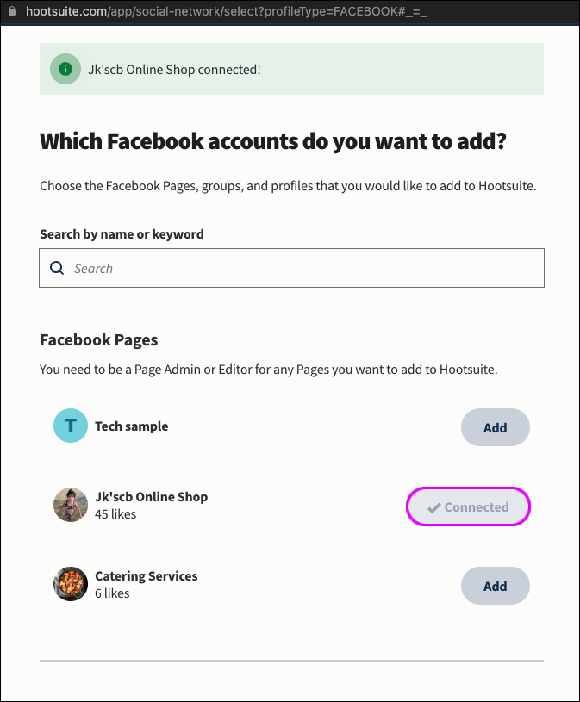Click the checkmark in the Connected button
The width and height of the screenshot is (580, 702).
coord(433,508)
